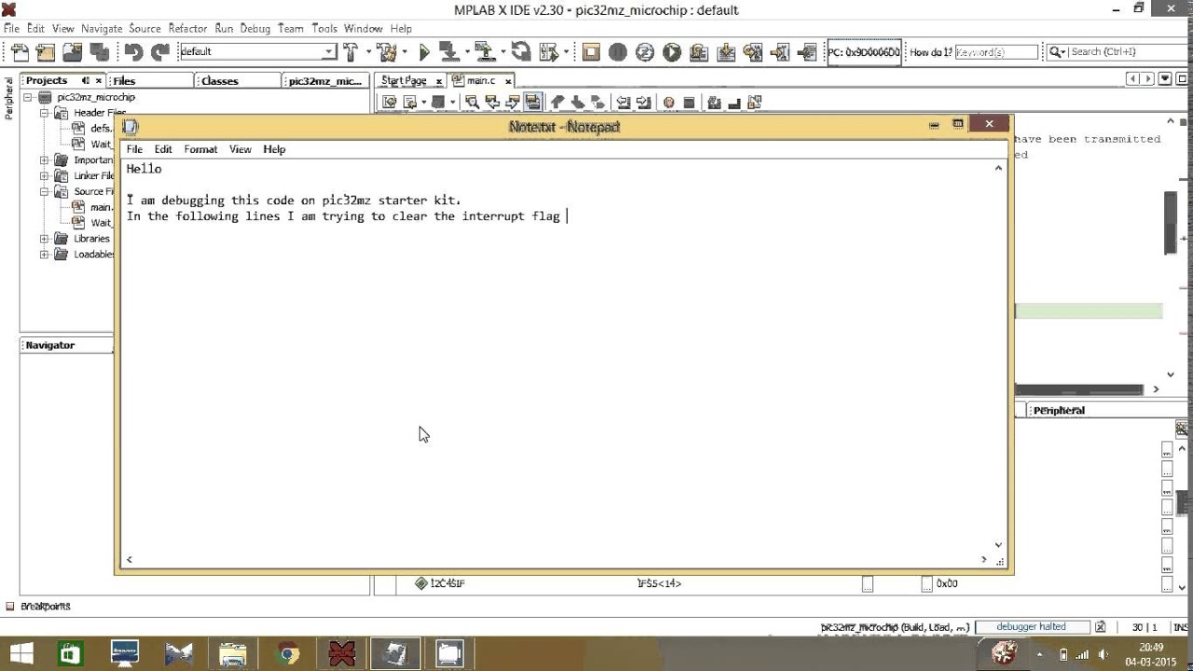
Task: Click the Make and Program Device icon
Action: (x=448, y=52)
